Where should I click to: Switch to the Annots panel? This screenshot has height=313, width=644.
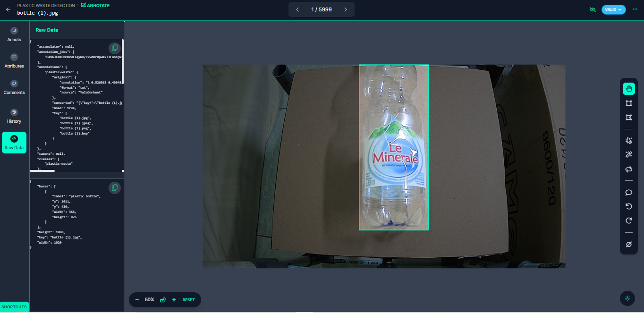click(14, 34)
